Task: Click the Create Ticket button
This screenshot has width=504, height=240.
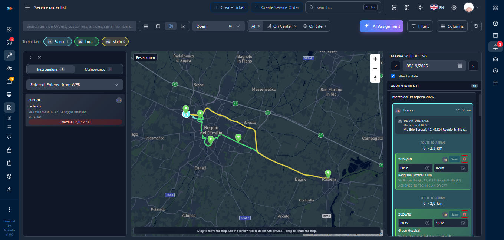Action: [x=230, y=7]
